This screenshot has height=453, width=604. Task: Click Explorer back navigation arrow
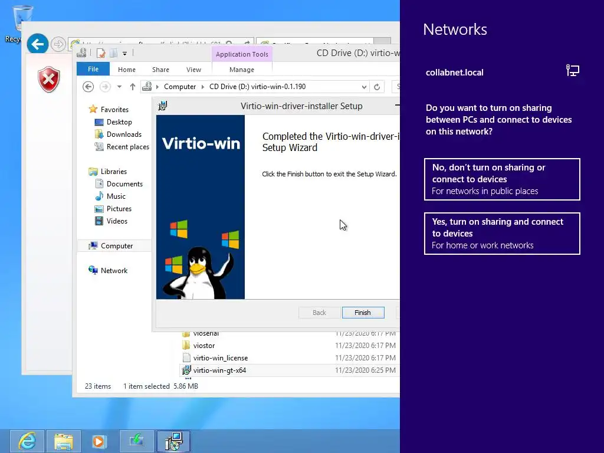point(88,87)
